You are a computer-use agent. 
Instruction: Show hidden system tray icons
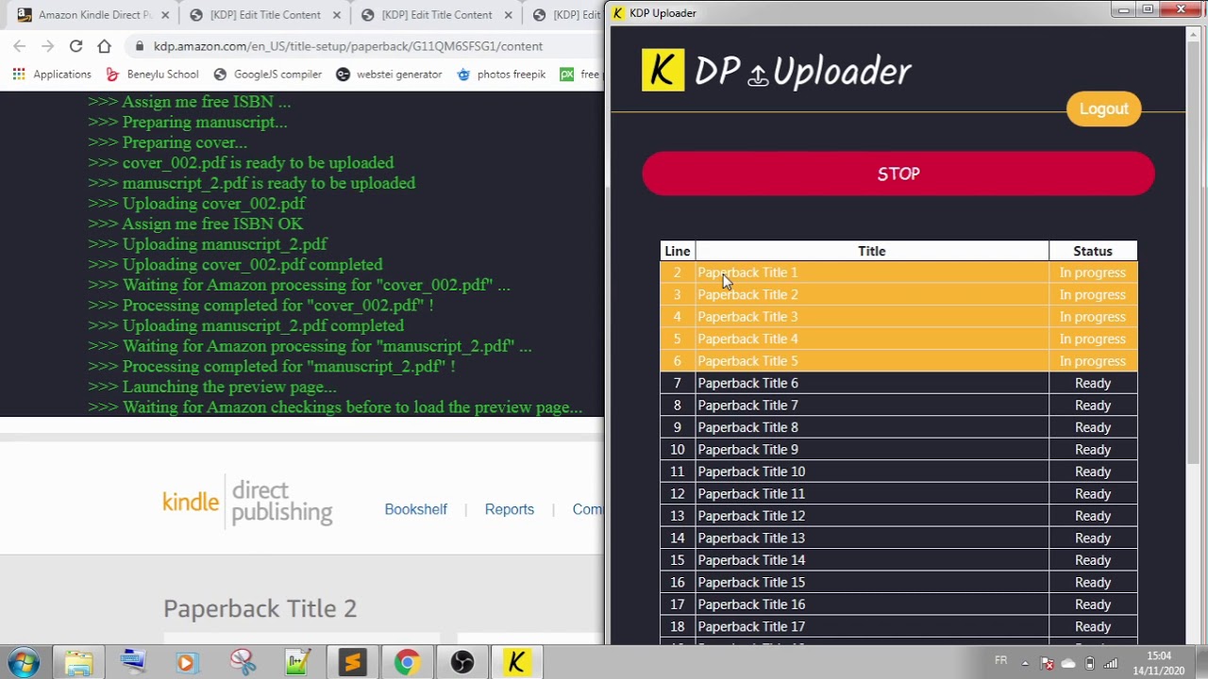point(1025,663)
